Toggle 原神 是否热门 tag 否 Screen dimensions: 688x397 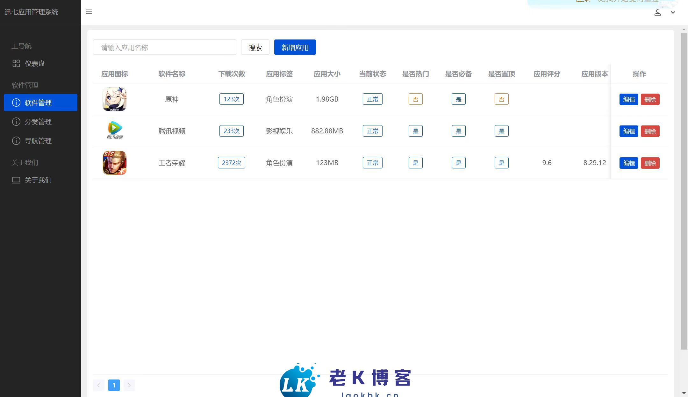tap(415, 99)
